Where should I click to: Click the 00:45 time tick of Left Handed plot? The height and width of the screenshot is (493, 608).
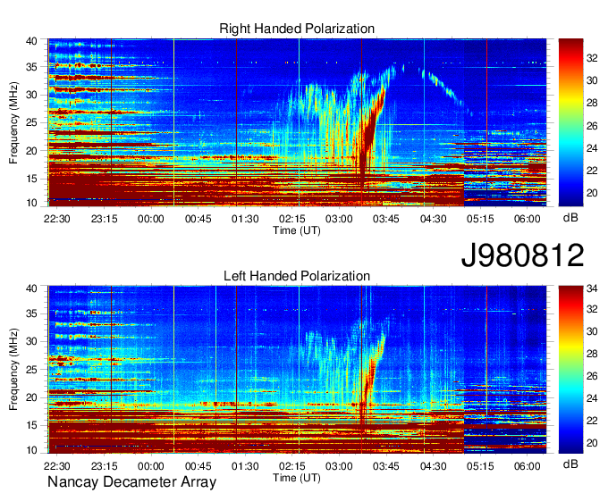tap(198, 466)
